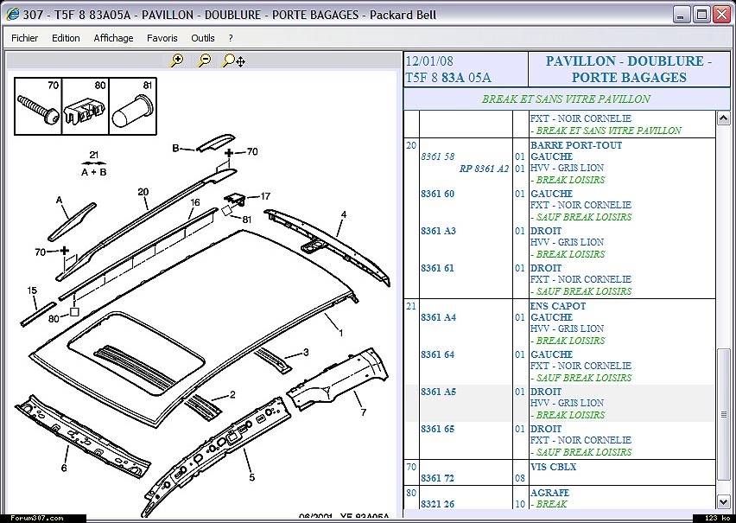Click diagram callout 7 on the drawing
The image size is (736, 523).
point(364,412)
